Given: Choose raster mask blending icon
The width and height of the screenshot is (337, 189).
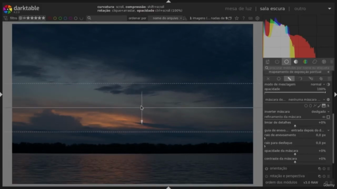Looking at the screenshot, I should tap(321, 79).
